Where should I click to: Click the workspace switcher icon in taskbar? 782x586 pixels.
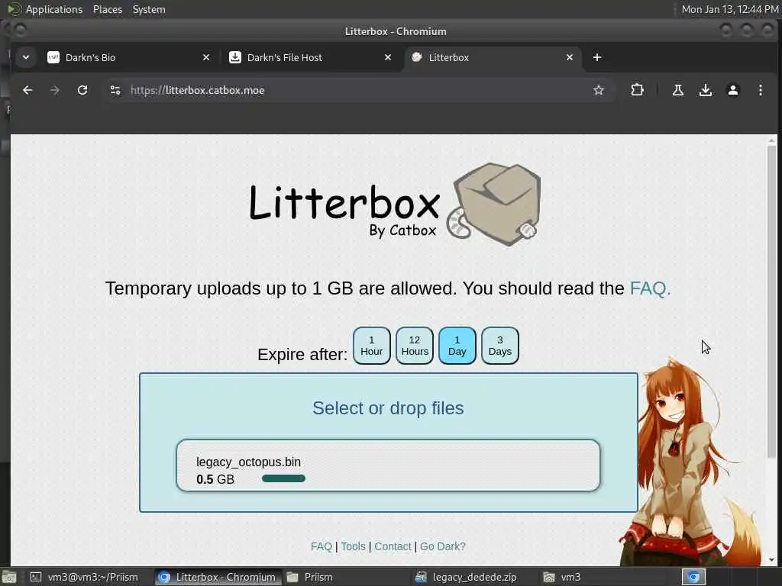click(693, 577)
